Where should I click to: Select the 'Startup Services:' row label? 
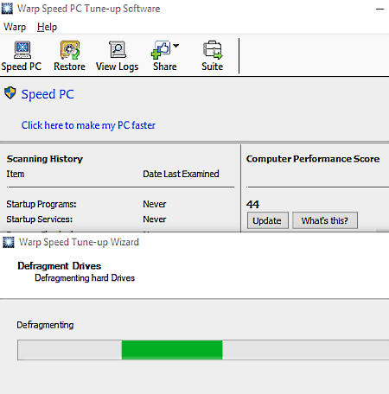40,219
